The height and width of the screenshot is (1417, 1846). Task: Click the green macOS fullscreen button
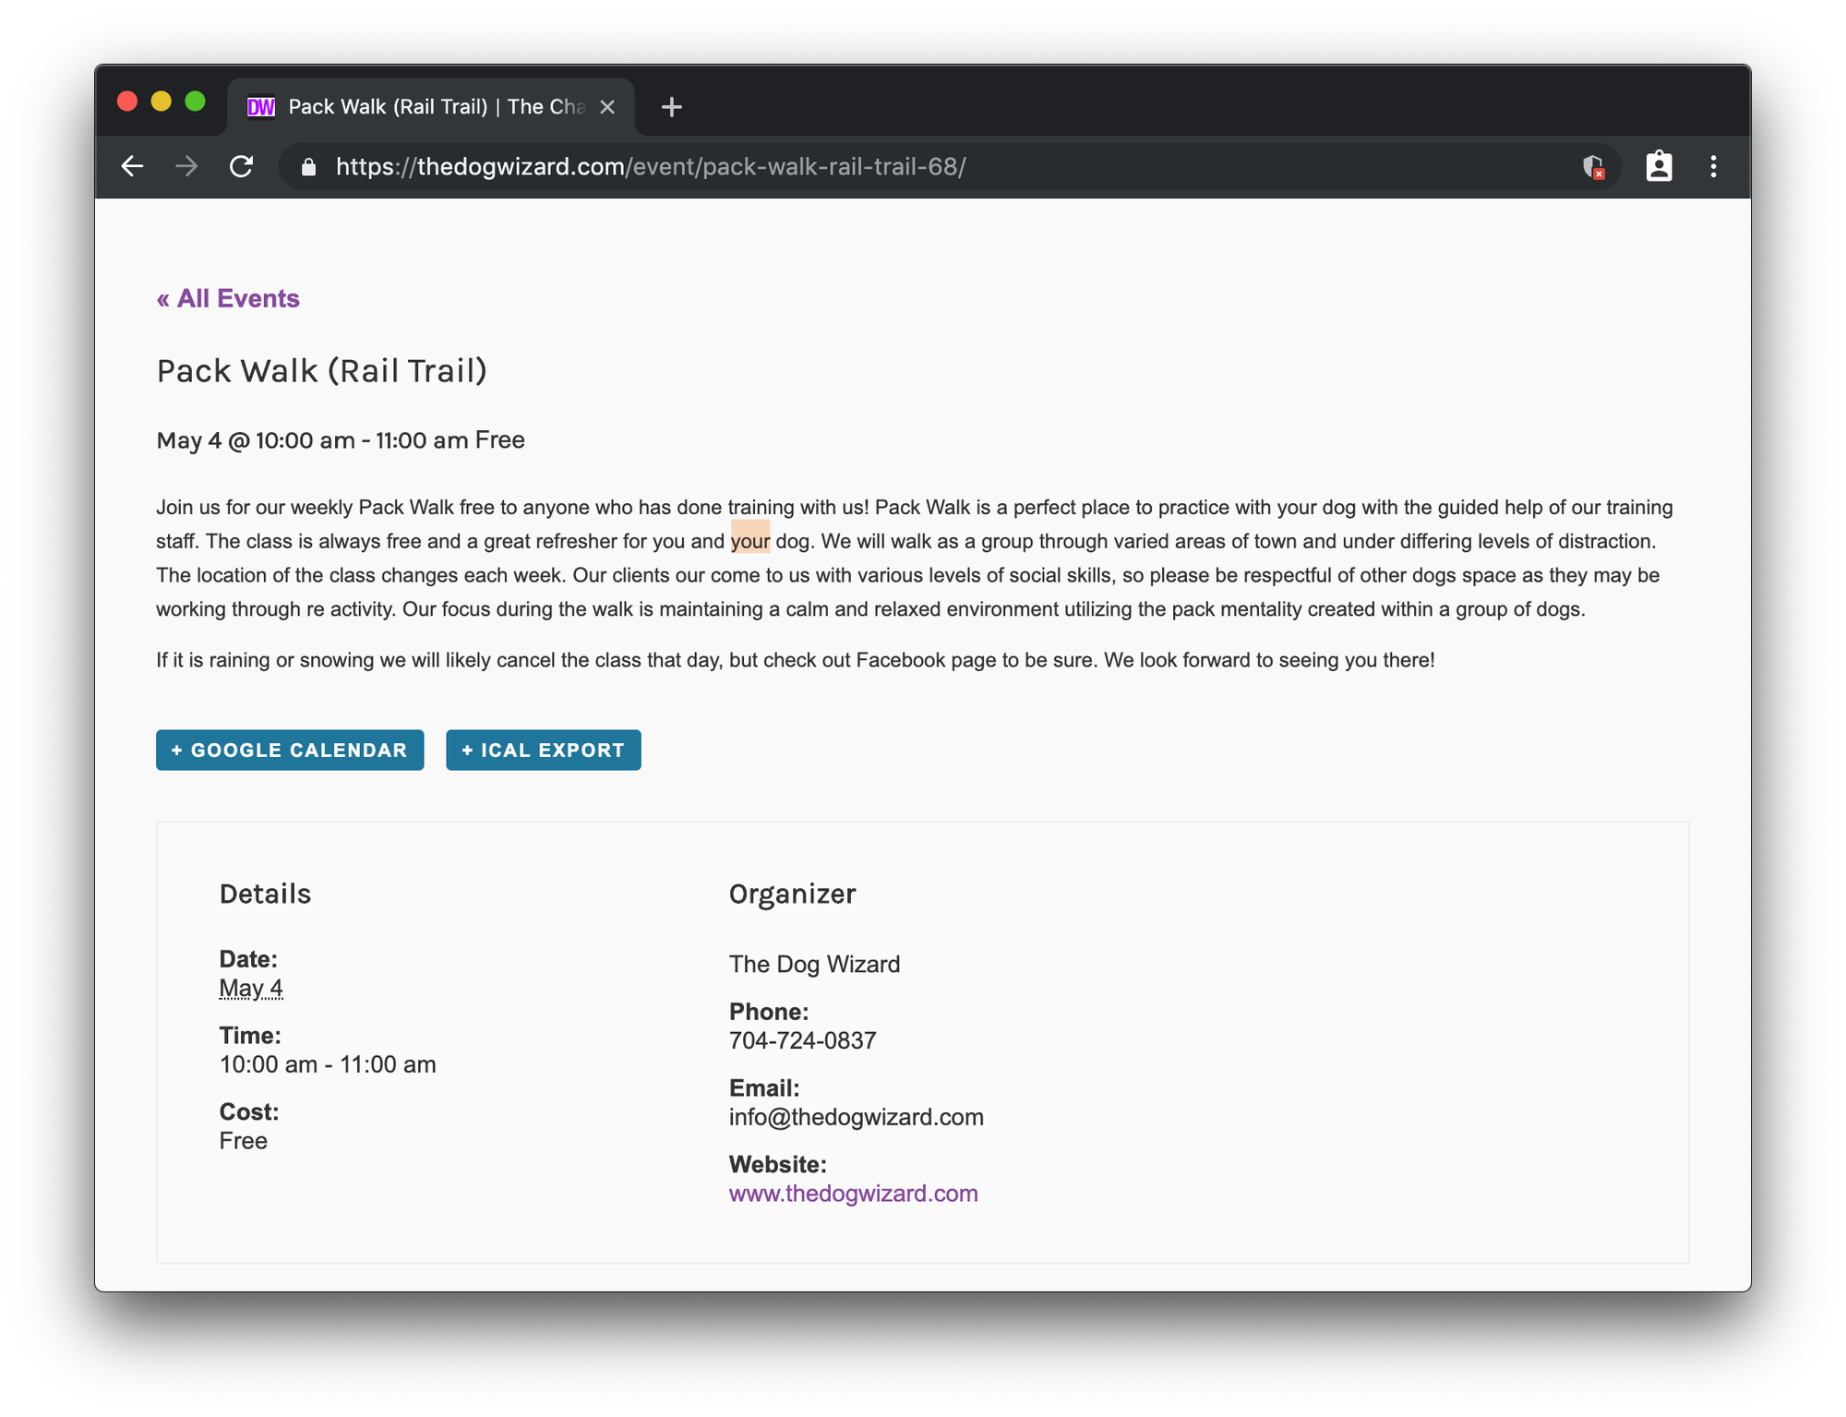coord(195,102)
